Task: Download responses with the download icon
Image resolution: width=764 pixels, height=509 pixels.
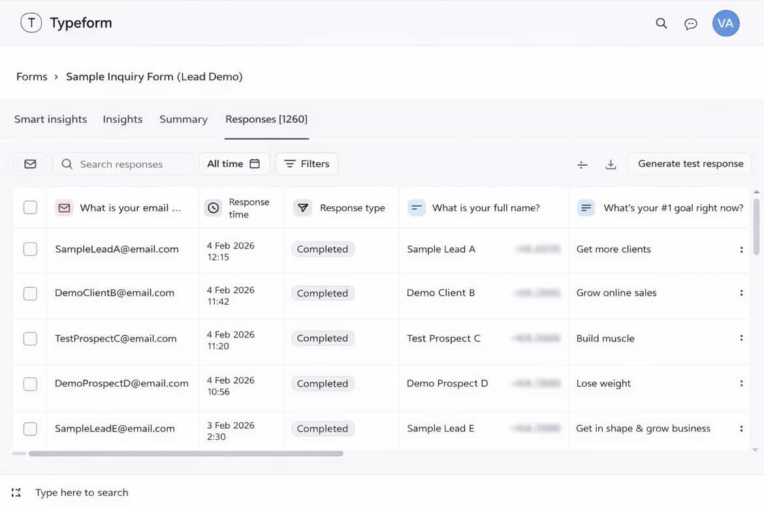Action: (611, 164)
